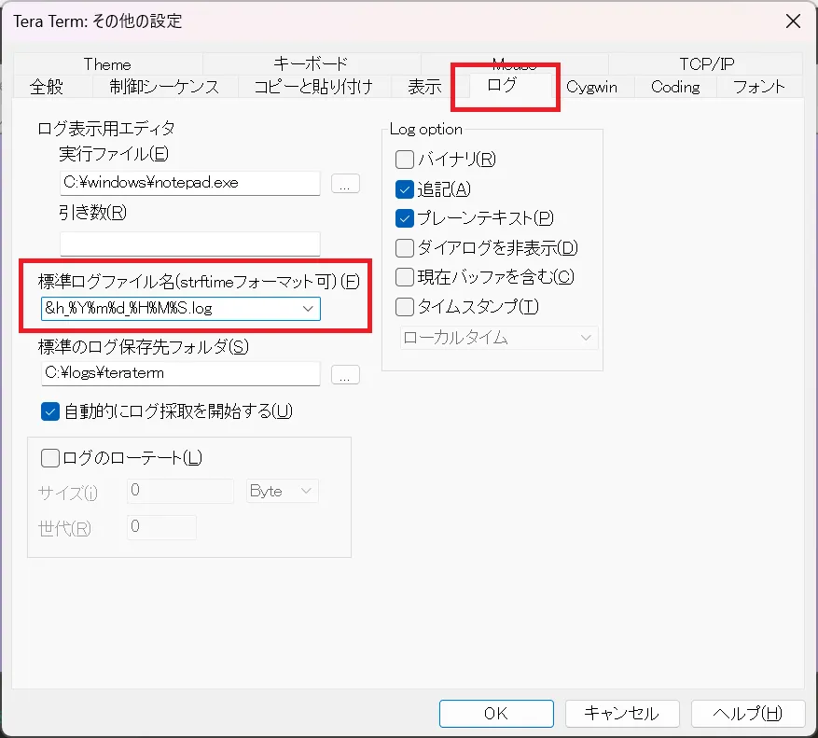This screenshot has height=738, width=818.
Task: Switch to コピーと貼り付け tab
Action: [314, 87]
